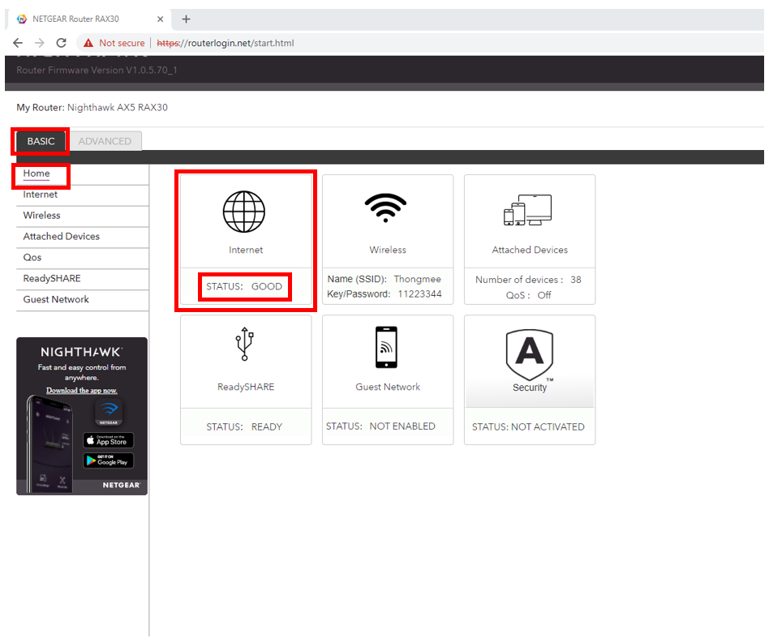Image resolution: width=769 pixels, height=638 pixels.
Task: Click the Google Play download badge
Action: [108, 460]
